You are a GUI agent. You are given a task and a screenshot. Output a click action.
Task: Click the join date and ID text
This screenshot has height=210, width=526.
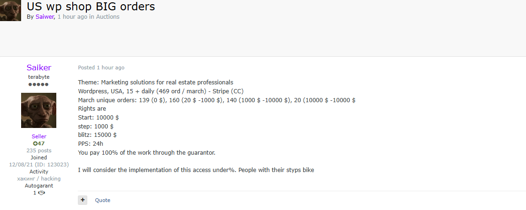[39, 165]
